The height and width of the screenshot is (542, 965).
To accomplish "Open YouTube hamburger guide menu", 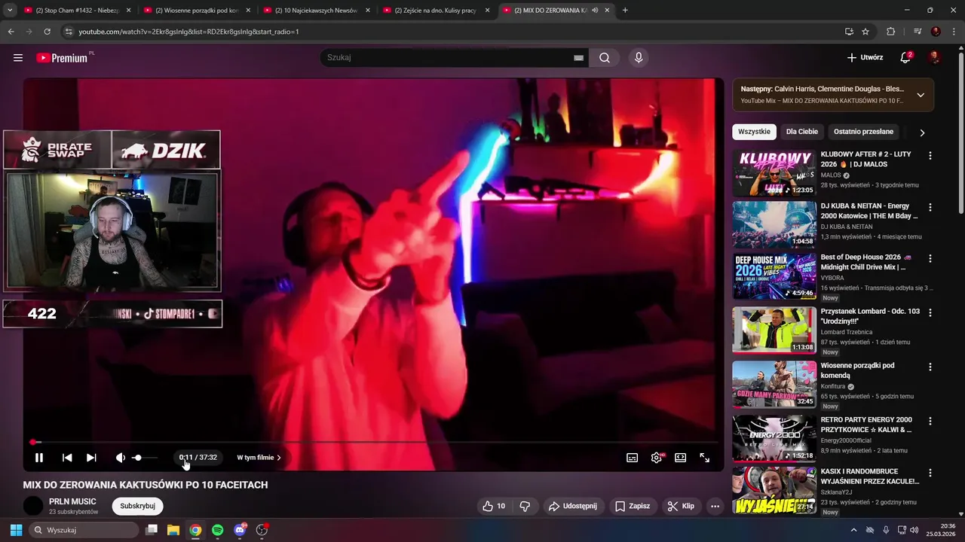I will coord(18,58).
